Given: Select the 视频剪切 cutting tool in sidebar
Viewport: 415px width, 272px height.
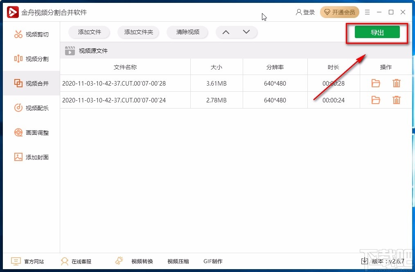Looking at the screenshot, I should pos(31,34).
